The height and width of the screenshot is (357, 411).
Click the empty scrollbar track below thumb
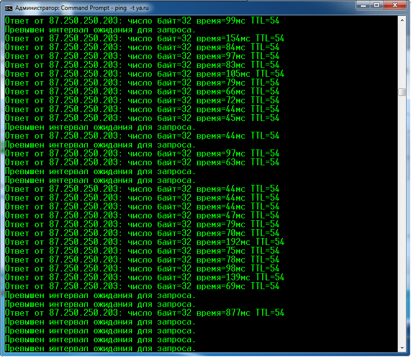point(402,221)
